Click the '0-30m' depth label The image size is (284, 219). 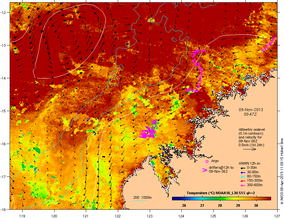coord(252,168)
